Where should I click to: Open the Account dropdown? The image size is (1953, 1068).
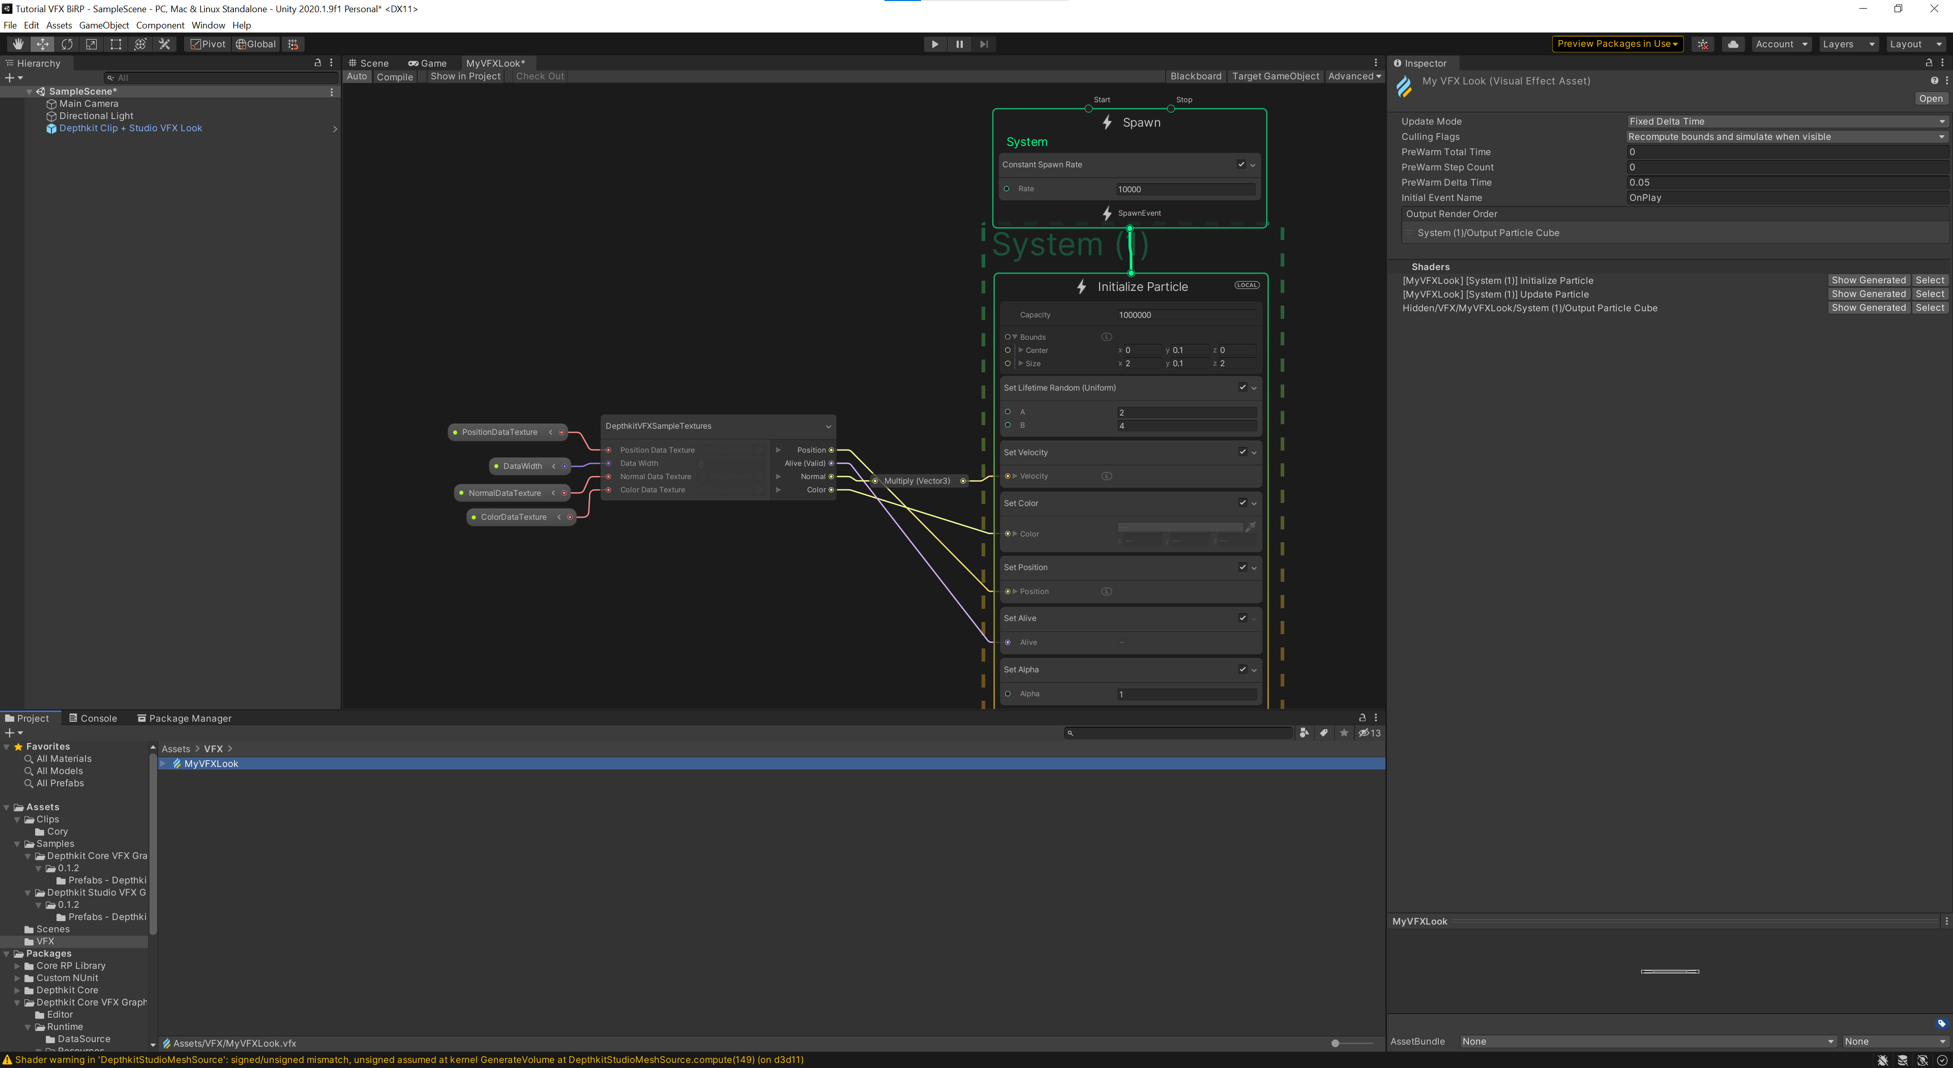1781,44
